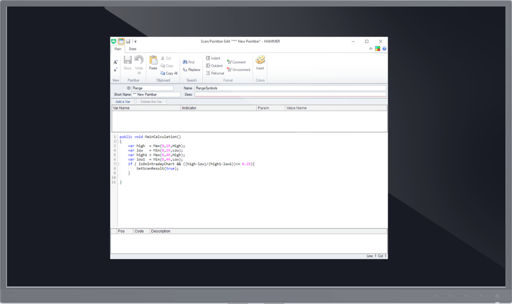Switch to the Main ribbon tab
The width and height of the screenshot is (512, 304).
pos(118,49)
